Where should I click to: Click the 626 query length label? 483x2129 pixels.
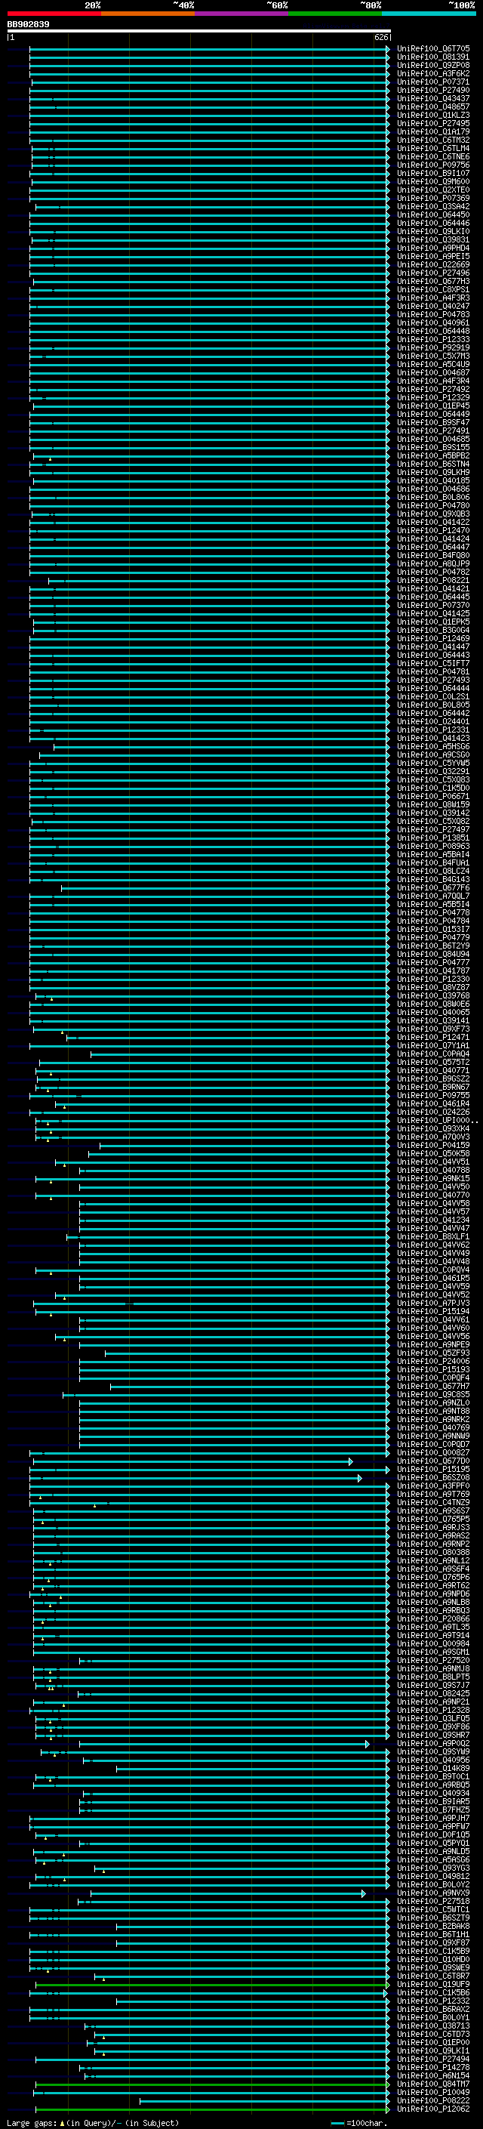tap(380, 38)
